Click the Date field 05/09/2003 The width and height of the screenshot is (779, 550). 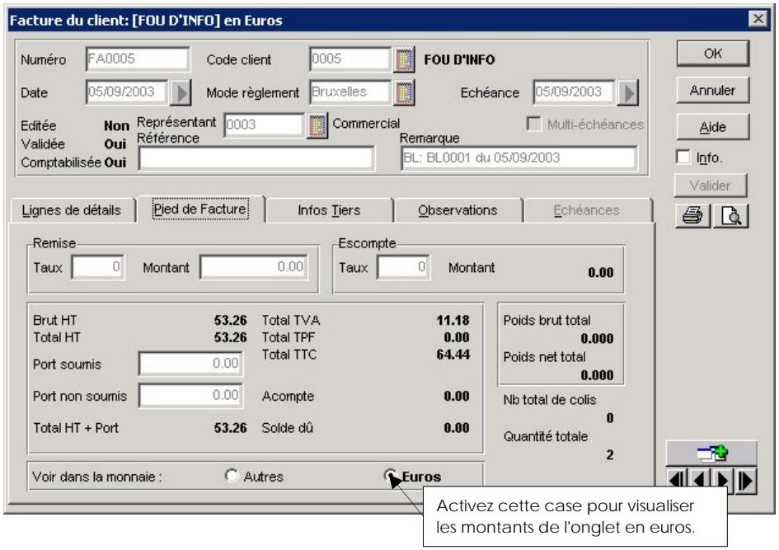(x=127, y=92)
